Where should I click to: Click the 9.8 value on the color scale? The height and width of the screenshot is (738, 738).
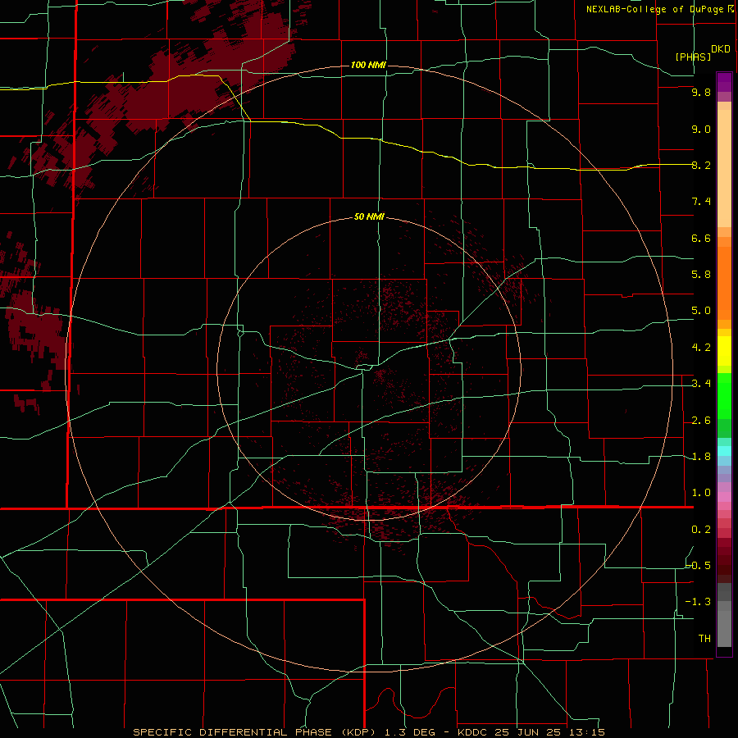701,93
